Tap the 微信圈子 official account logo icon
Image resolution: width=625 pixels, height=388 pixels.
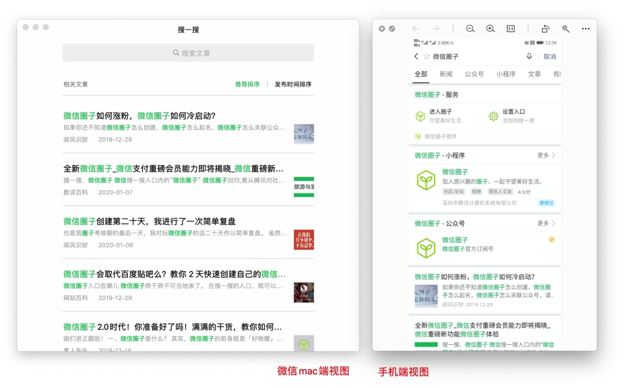tap(426, 248)
